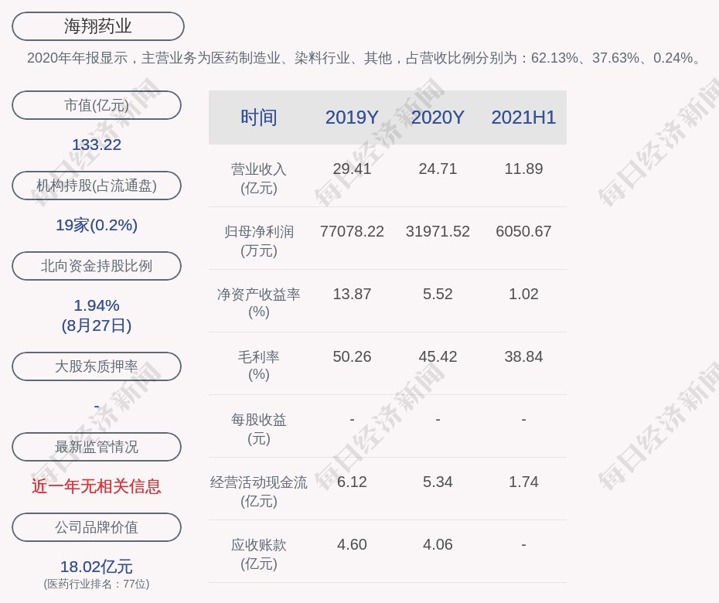Click the 毛利率(%) row label

point(259,366)
